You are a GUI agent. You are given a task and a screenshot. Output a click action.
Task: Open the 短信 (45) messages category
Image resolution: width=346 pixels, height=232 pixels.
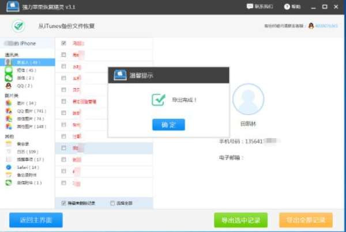pos(27,70)
